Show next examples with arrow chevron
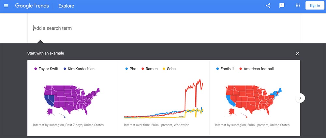The height and width of the screenshot is (138, 326). coord(300,98)
